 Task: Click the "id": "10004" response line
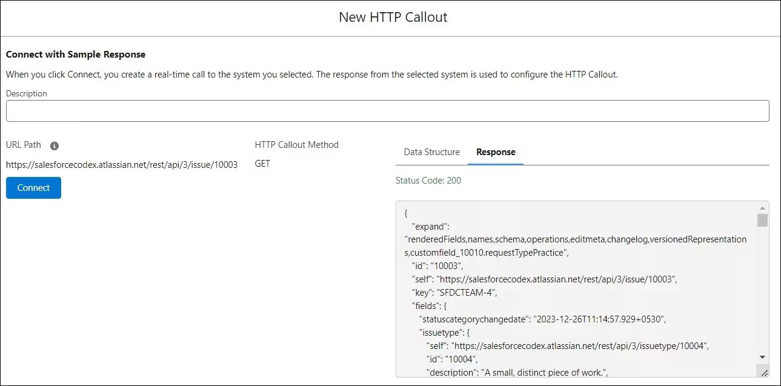point(452,359)
